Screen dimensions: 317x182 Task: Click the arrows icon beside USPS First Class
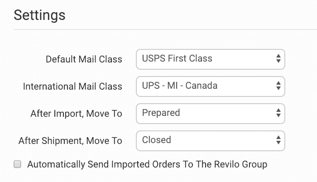278,59
